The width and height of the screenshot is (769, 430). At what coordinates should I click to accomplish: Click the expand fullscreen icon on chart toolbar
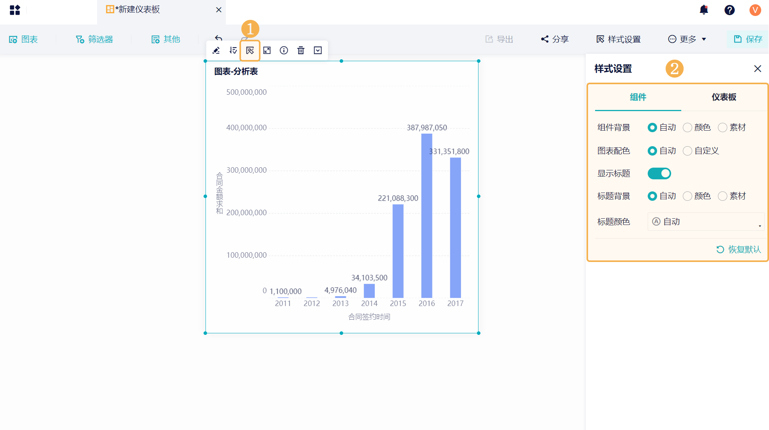pyautogui.click(x=267, y=50)
